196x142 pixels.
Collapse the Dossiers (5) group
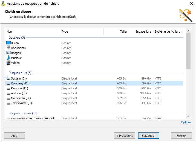click(x=17, y=38)
